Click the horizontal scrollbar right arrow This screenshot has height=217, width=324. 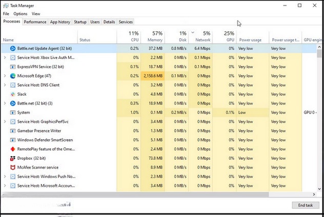pyautogui.click(x=314, y=194)
